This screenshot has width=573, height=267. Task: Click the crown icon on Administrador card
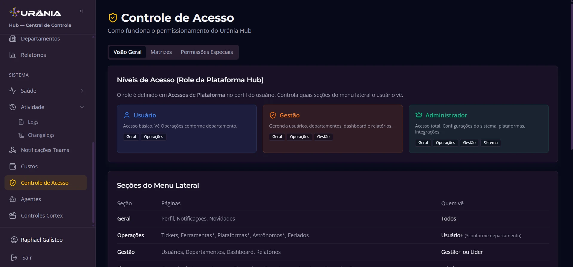pyautogui.click(x=419, y=115)
